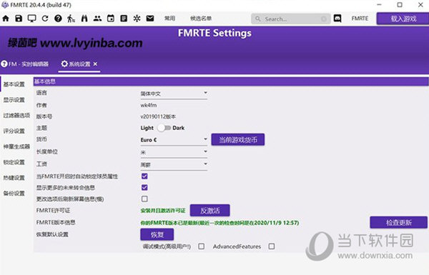Open the currency dropdown showing Euro €
The height and width of the screenshot is (275, 429).
coord(174,140)
